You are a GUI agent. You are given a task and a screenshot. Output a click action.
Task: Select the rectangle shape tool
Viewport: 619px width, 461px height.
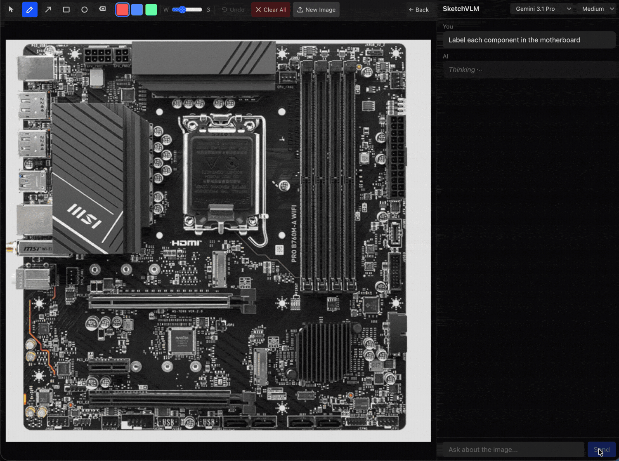click(66, 9)
